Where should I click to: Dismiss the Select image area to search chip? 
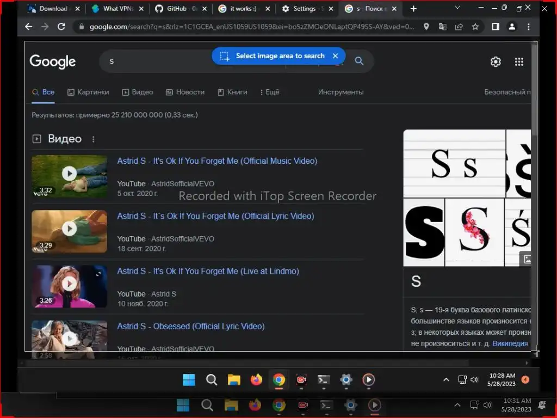tap(335, 56)
